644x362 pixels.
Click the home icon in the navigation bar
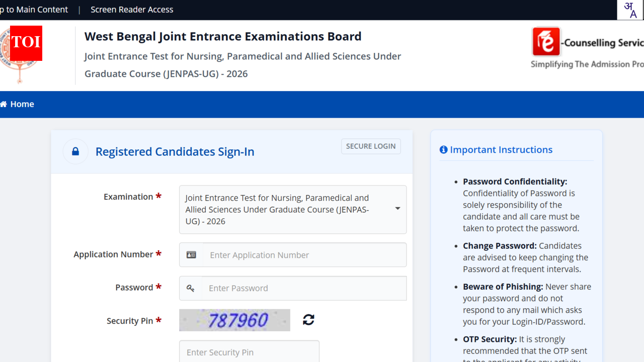pyautogui.click(x=4, y=104)
